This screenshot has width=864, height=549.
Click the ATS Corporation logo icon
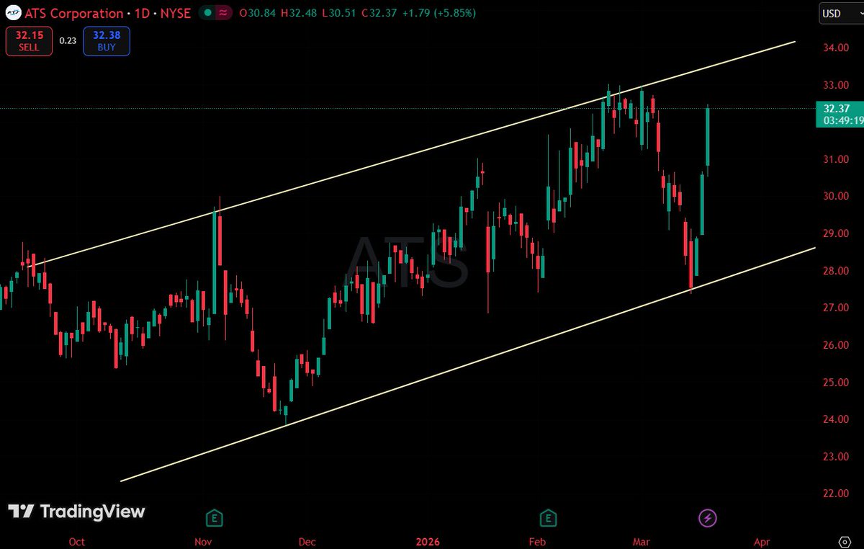point(12,13)
